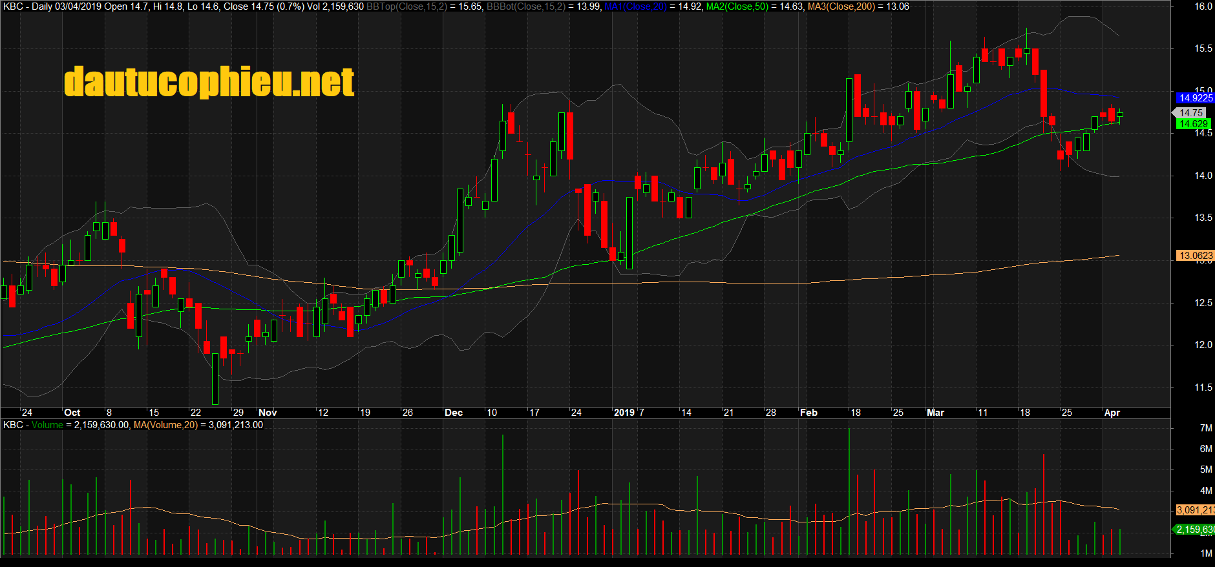Screen dimensions: 1215x567
Task: Select the Dec label on date axis
Action: [x=454, y=413]
